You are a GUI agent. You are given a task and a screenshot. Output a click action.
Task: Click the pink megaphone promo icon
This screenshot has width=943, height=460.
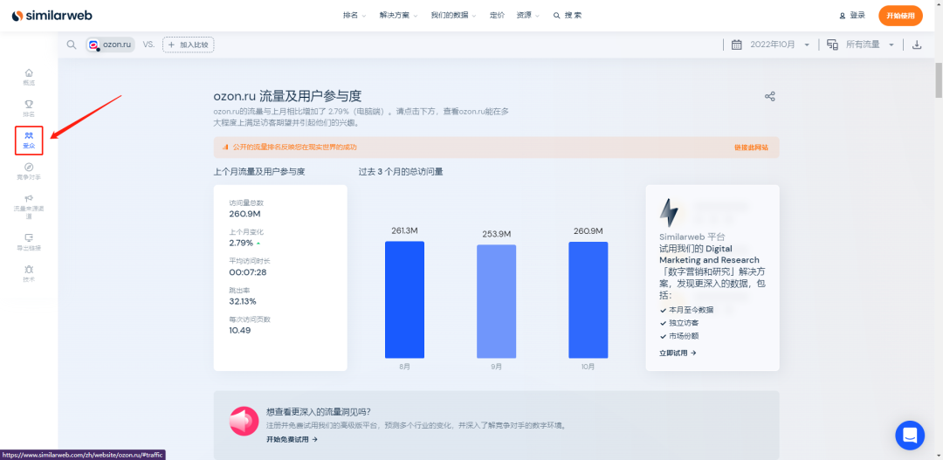[244, 422]
